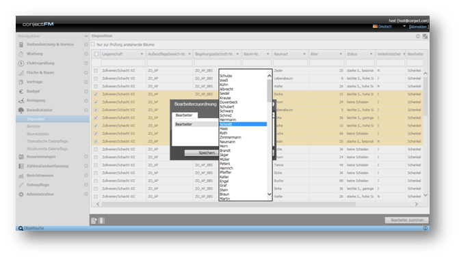The width and height of the screenshot is (459, 260).
Task: Click the table vertical scrollbar
Action: 425,96
